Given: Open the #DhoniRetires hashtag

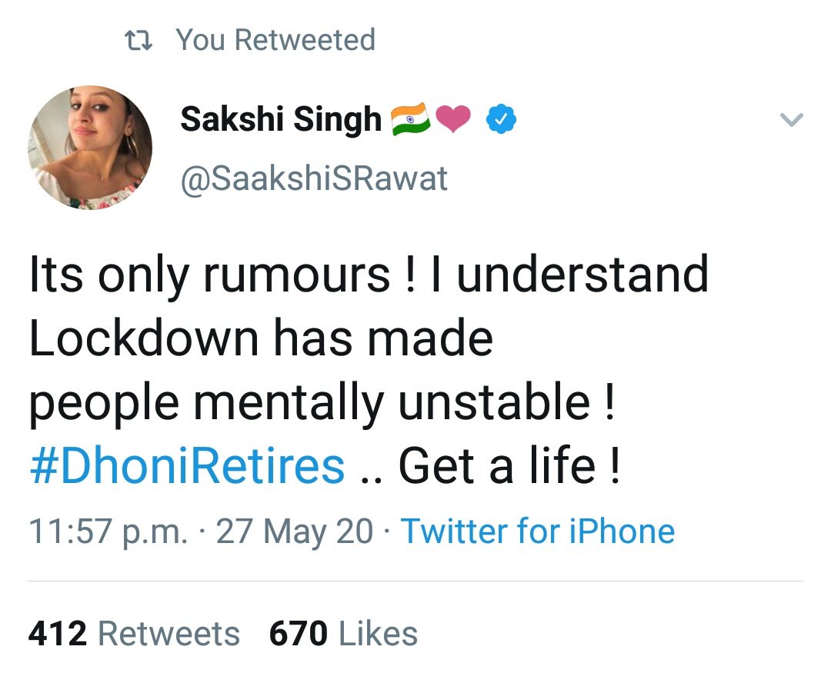Looking at the screenshot, I should click(187, 466).
